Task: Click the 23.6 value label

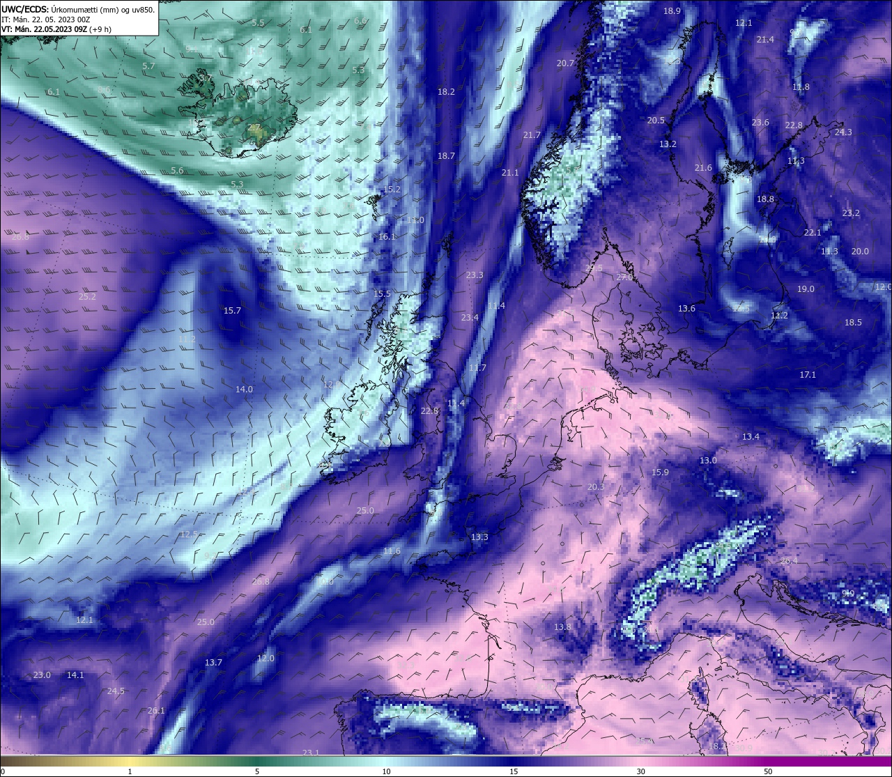Action: (760, 123)
